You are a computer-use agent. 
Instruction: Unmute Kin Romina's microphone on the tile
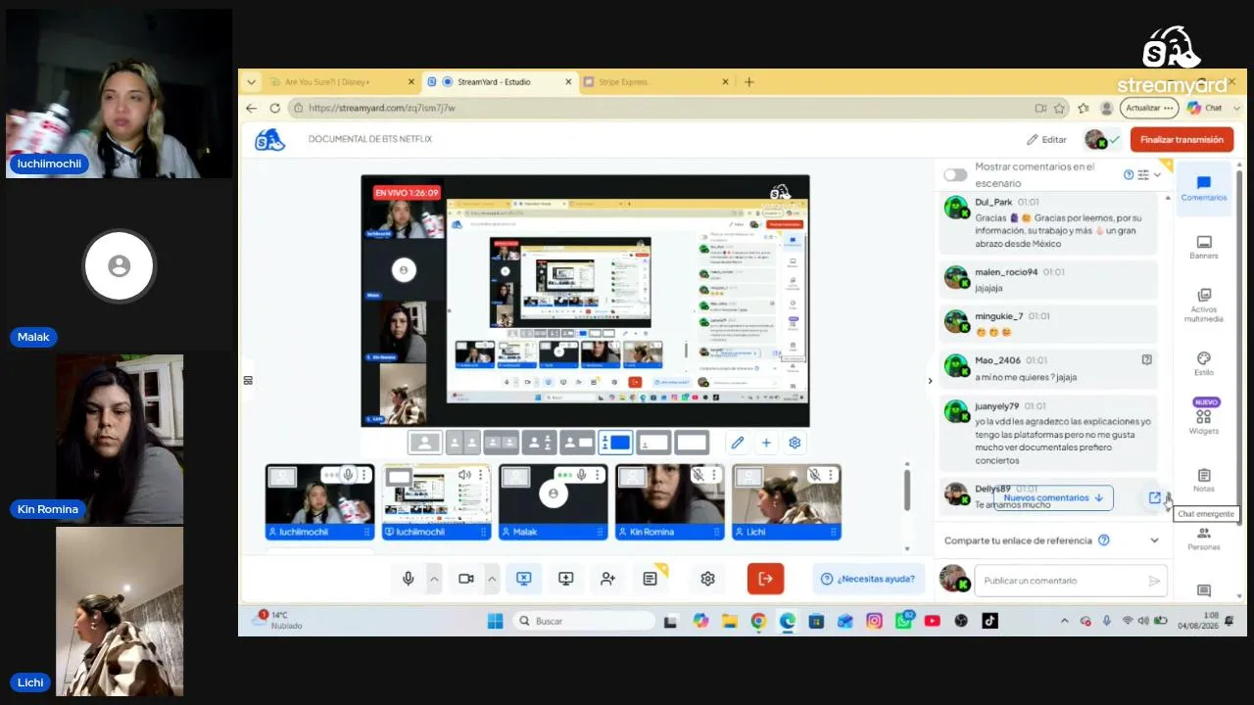click(x=698, y=475)
